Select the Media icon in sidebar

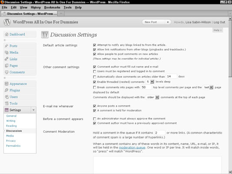point(7,52)
